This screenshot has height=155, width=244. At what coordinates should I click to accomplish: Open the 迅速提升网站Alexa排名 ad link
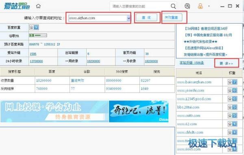204,48
